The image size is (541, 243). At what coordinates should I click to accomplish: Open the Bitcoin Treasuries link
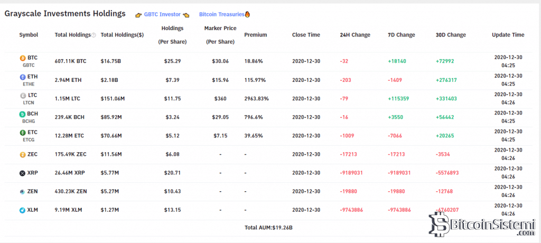point(221,14)
